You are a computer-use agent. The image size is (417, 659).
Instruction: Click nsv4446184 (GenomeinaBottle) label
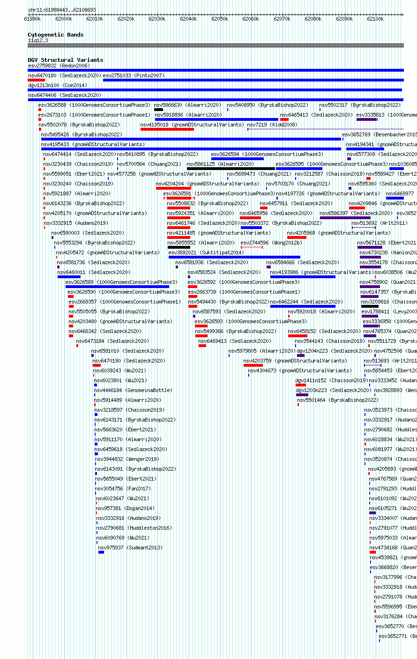(x=133, y=390)
